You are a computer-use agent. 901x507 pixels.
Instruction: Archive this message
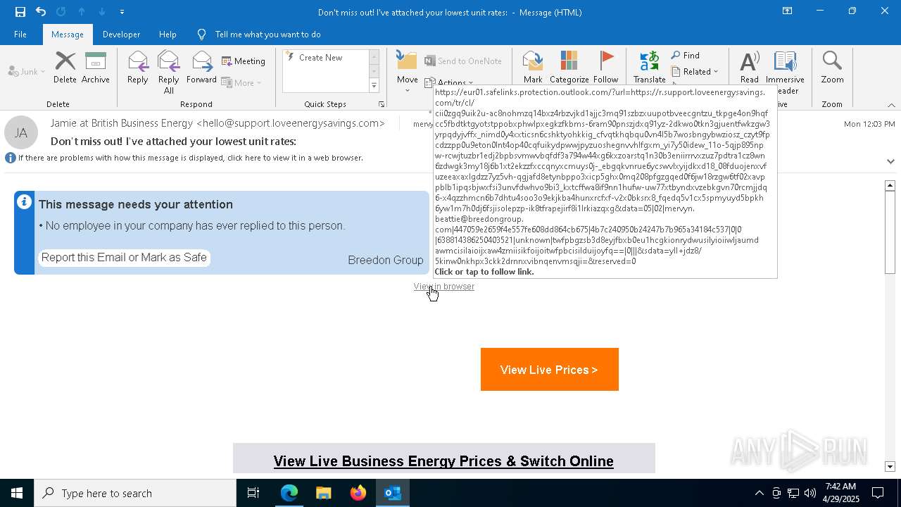[x=96, y=68]
